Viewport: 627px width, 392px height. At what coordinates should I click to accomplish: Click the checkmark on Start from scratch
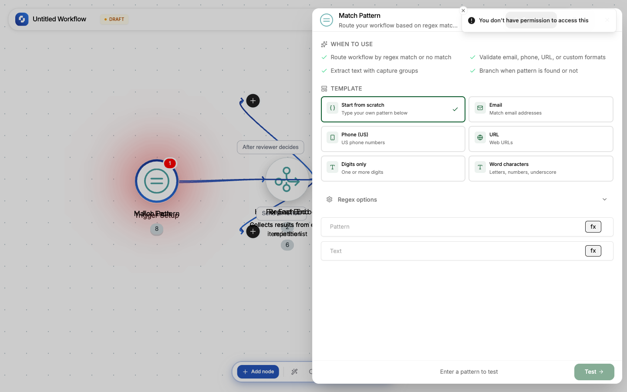[455, 109]
